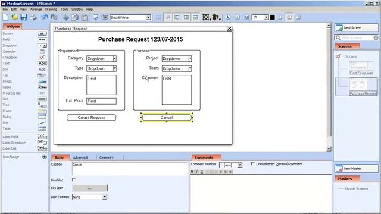Screen dimensions: 381x214
Task: Select the Frame widget icon
Action: click(42, 111)
